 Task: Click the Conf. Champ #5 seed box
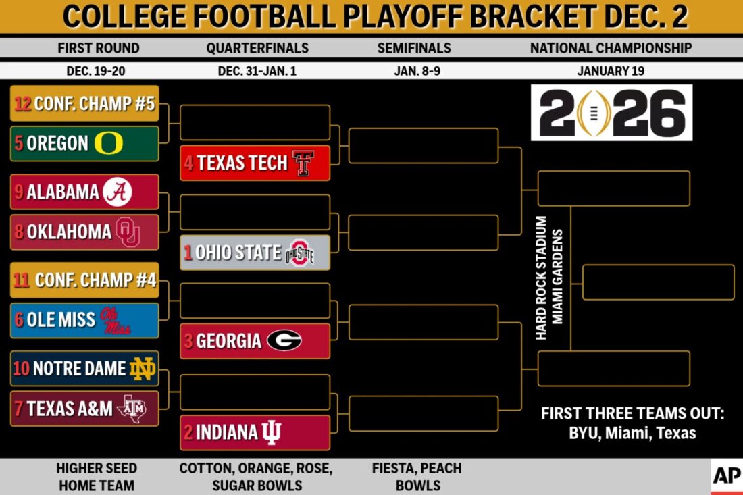pyautogui.click(x=85, y=103)
